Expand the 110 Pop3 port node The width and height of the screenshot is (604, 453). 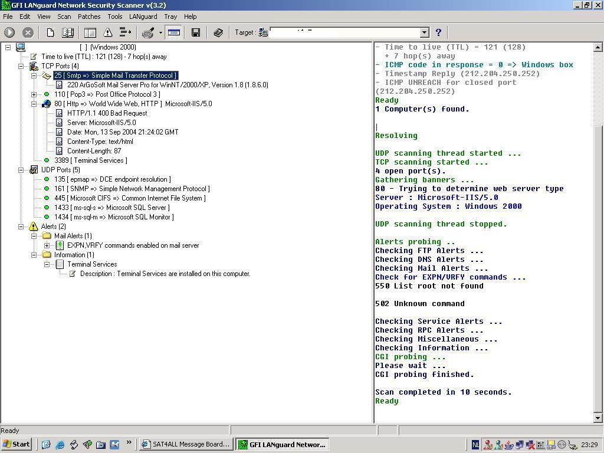coord(34,94)
